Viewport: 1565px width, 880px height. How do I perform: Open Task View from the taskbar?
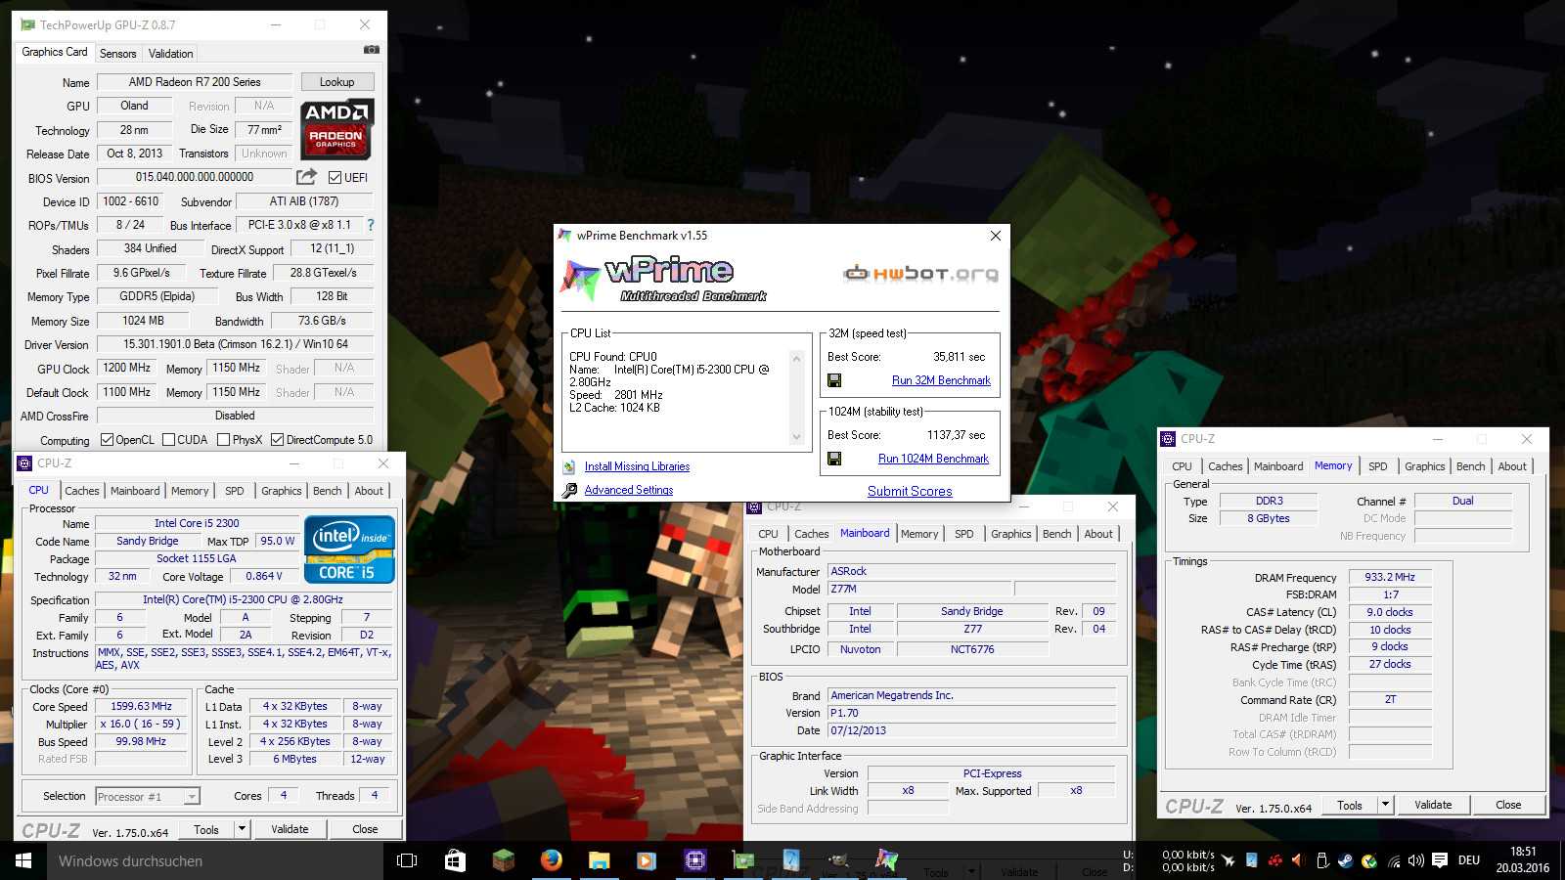pos(407,860)
